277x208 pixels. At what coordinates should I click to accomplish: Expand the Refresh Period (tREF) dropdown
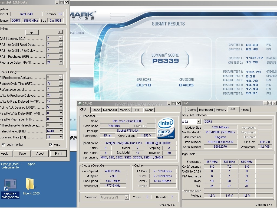pos(61,131)
